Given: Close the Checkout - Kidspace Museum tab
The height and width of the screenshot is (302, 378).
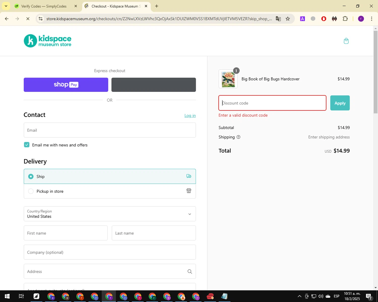Looking at the screenshot, I should 146,6.
